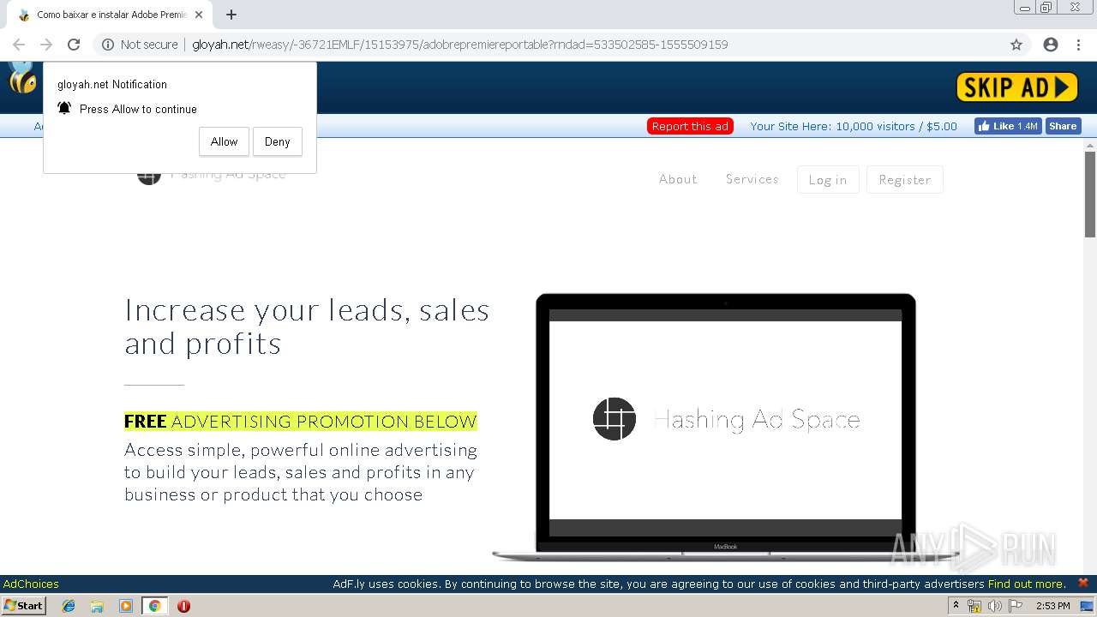Viewport: 1097px width, 617px height.
Task: Click the Log in button
Action: pos(828,180)
